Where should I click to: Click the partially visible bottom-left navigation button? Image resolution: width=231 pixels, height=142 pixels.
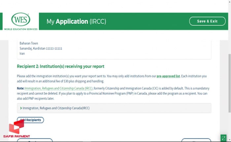click(35, 140)
